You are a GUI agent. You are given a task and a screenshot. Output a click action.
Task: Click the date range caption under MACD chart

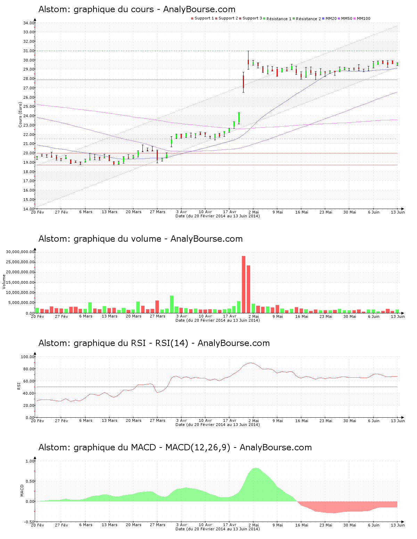(218, 529)
